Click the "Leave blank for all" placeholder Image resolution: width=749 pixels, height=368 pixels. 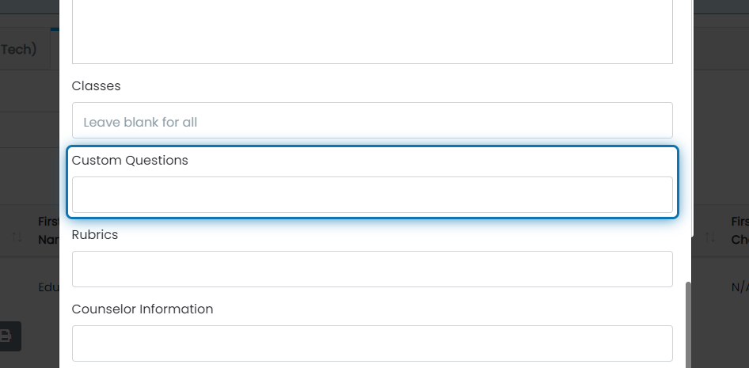click(x=140, y=122)
